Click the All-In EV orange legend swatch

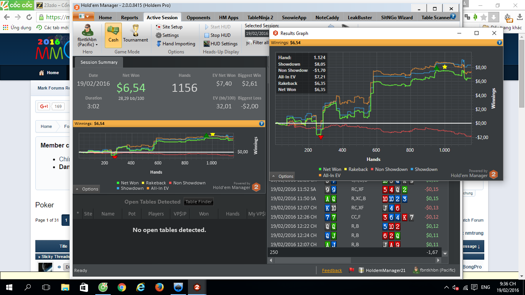(x=320, y=176)
